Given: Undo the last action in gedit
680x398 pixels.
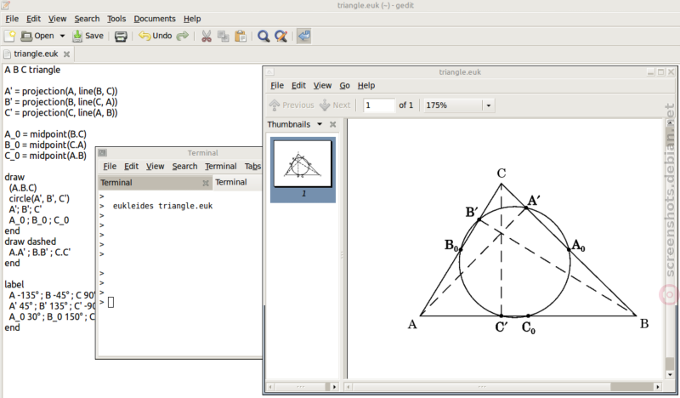Looking at the screenshot, I should pyautogui.click(x=156, y=36).
